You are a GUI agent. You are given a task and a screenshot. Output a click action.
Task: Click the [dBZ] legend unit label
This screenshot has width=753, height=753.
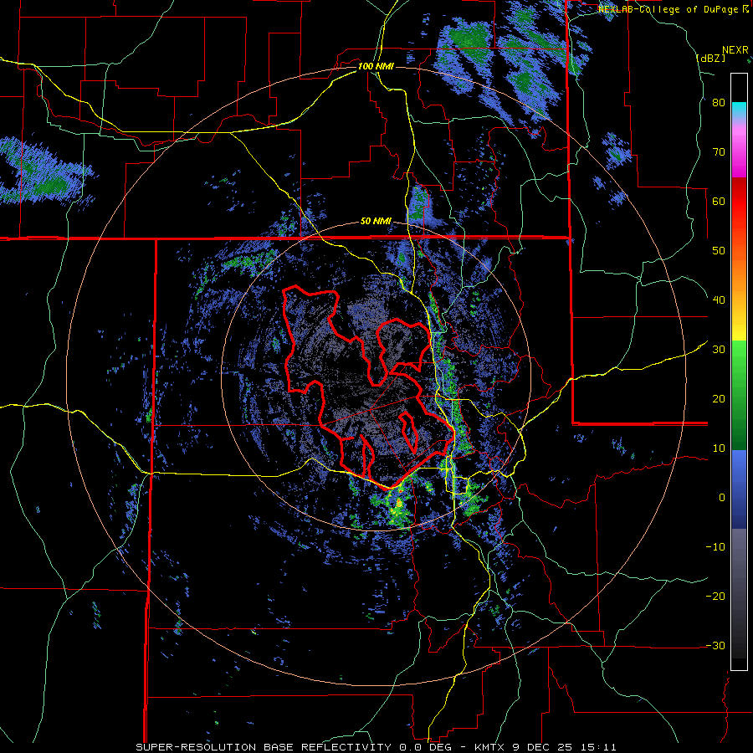coord(711,58)
